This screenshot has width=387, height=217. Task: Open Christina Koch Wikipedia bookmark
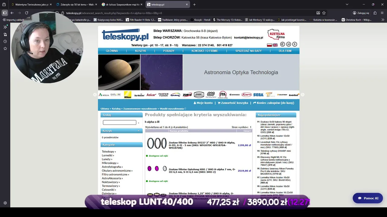(356, 20)
